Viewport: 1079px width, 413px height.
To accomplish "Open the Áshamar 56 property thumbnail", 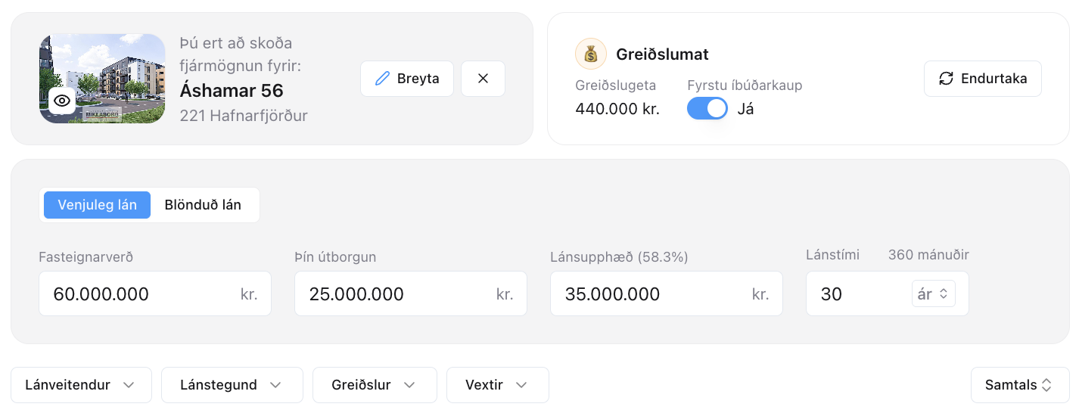I will (x=102, y=79).
